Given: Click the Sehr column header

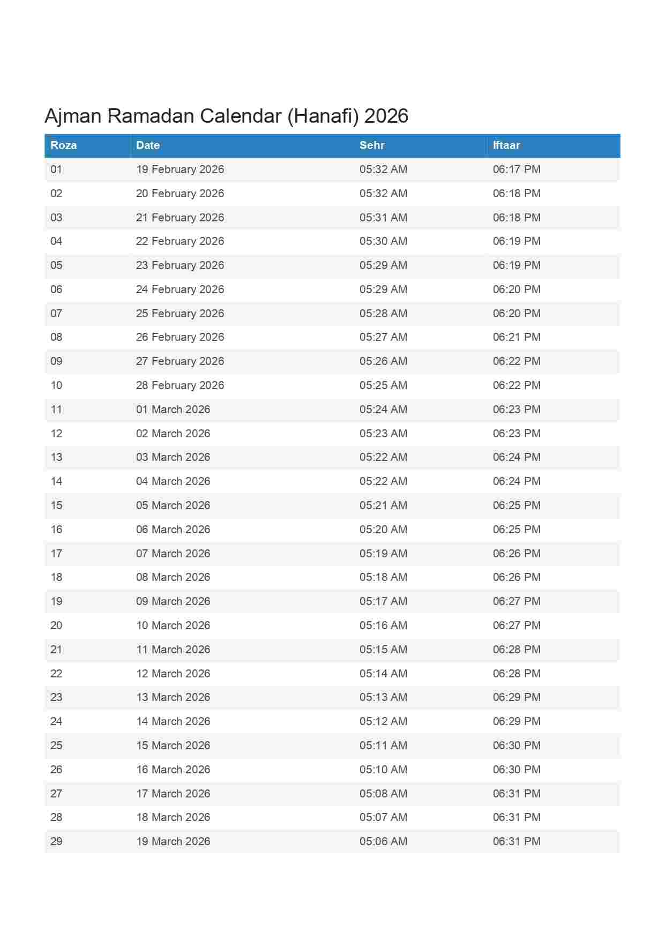Looking at the screenshot, I should (x=372, y=145).
